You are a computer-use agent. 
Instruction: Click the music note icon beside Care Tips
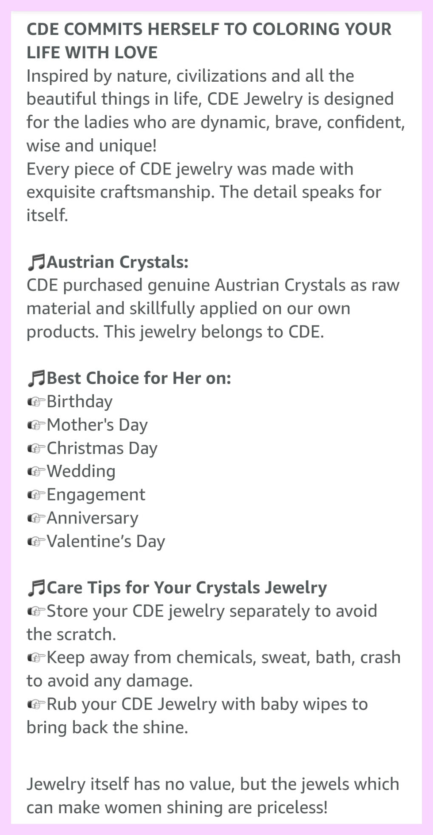click(x=36, y=588)
